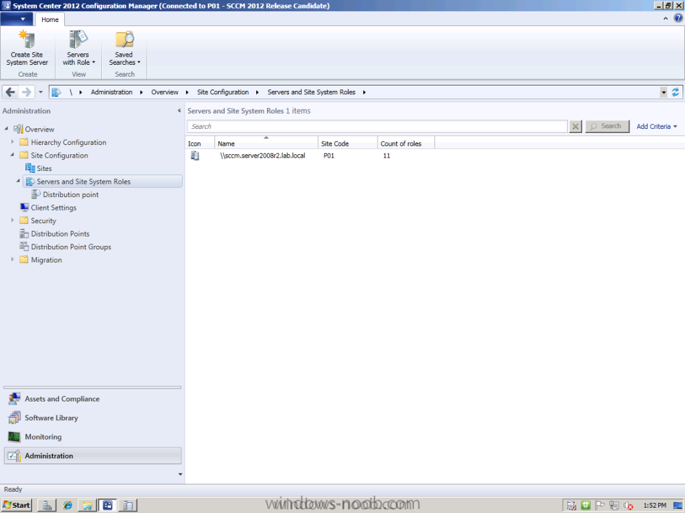This screenshot has width=685, height=513.
Task: Click the Assets and Compliance workspace icon
Action: click(15, 399)
